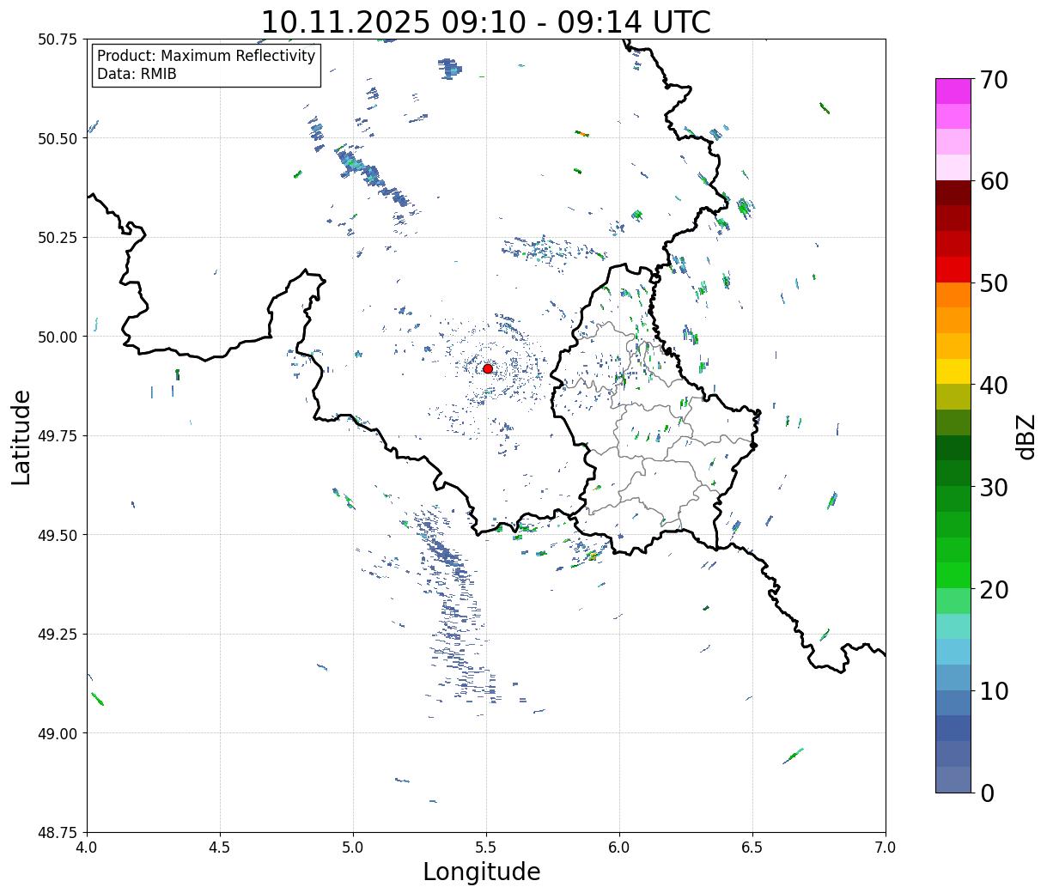Image resolution: width=1047 pixels, height=893 pixels.
Task: Click the 5.0 longitude tick label
Action: point(353,847)
